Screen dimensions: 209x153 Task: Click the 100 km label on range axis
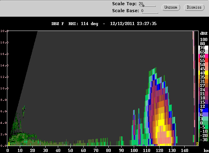[x=134, y=151]
